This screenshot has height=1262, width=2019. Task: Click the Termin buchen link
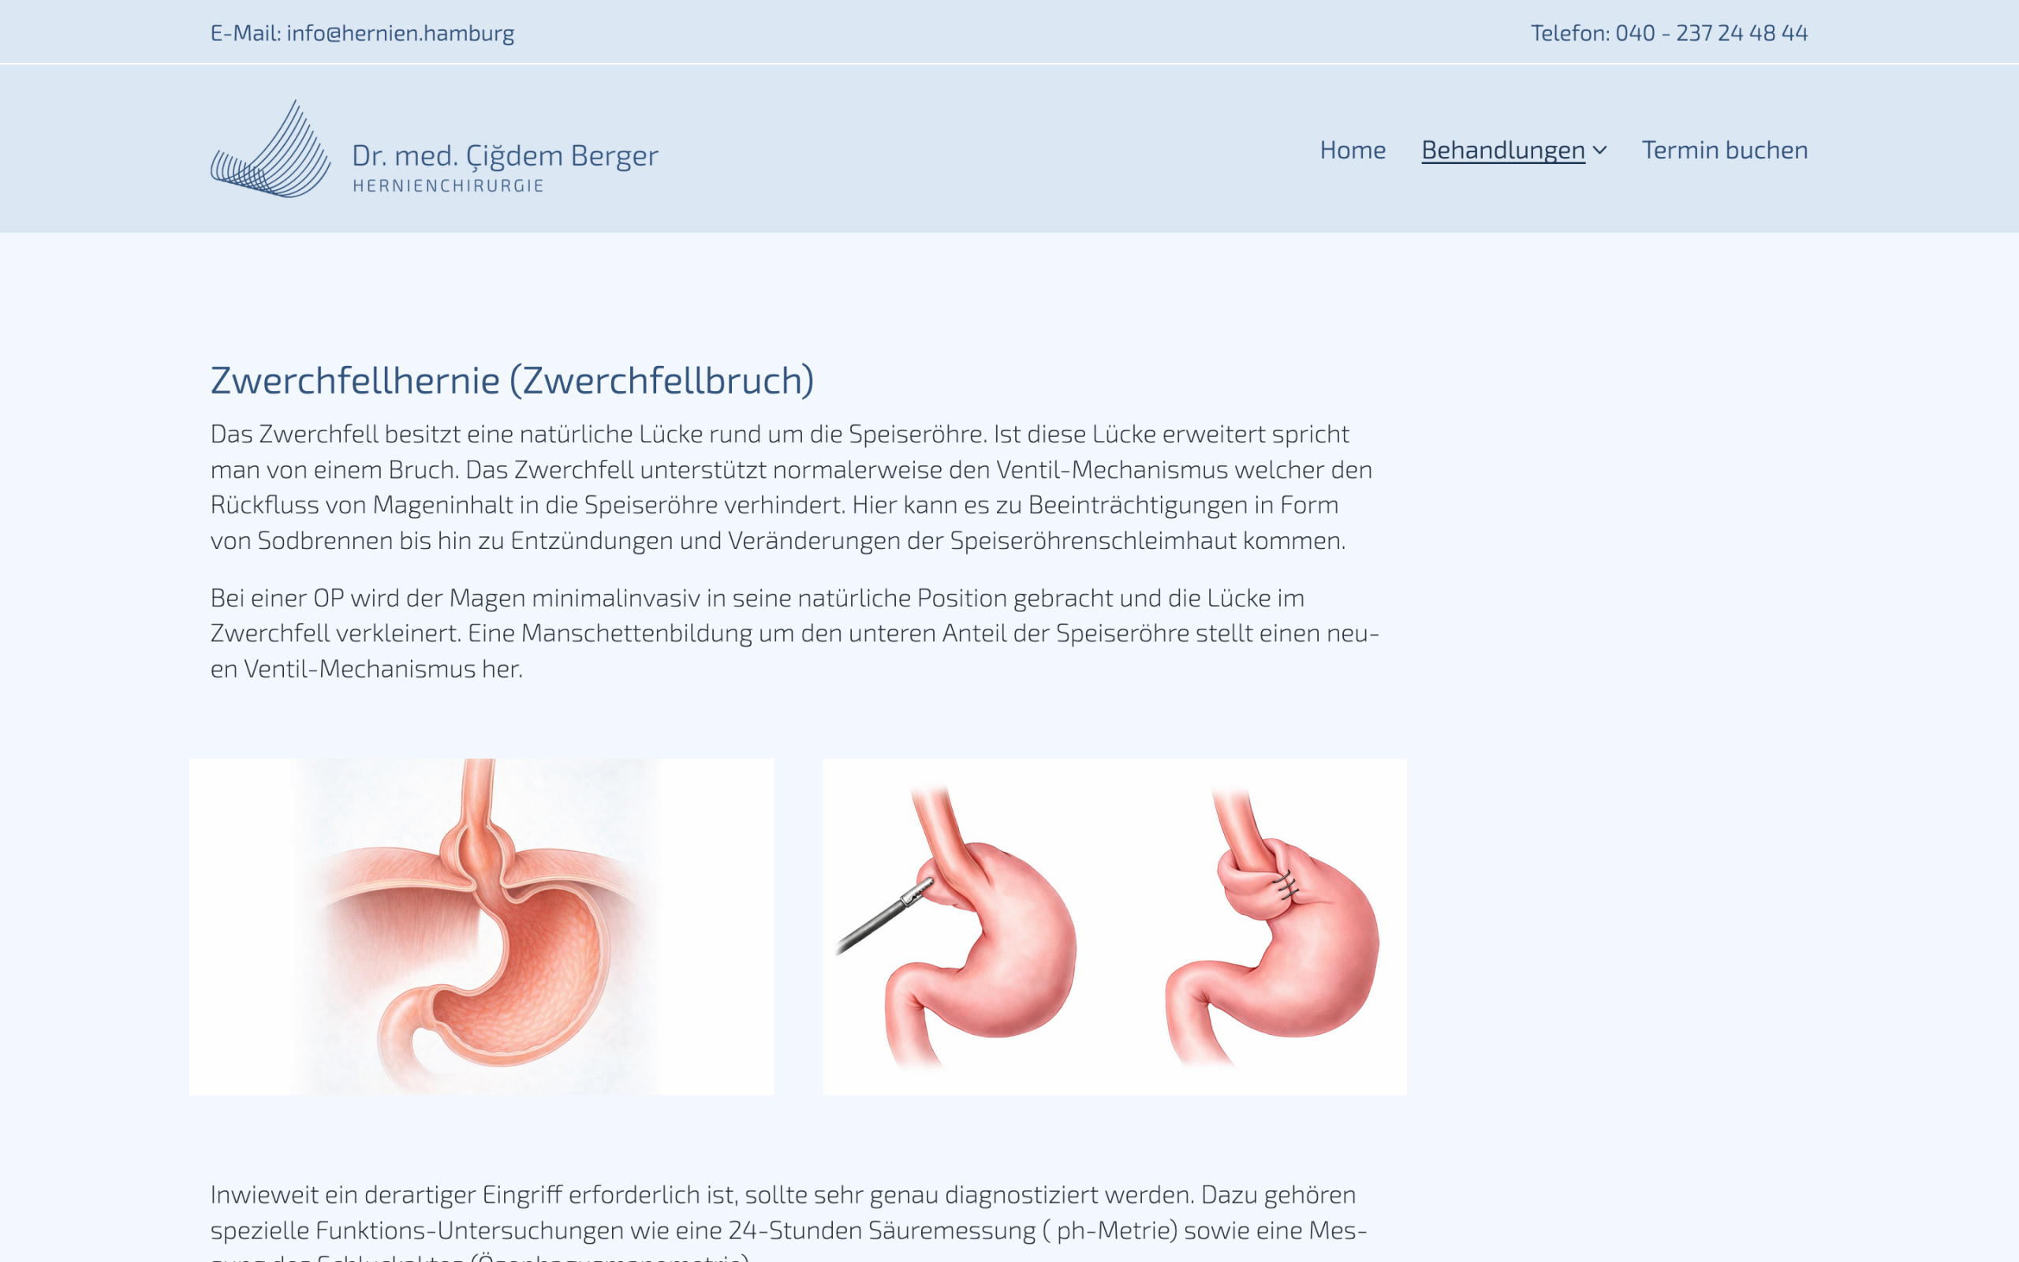(1725, 150)
